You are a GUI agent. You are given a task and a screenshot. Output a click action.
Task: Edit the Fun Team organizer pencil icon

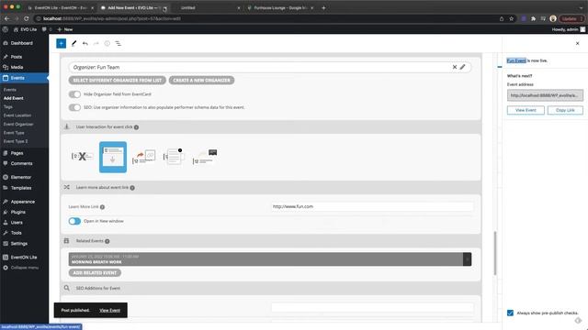463,67
